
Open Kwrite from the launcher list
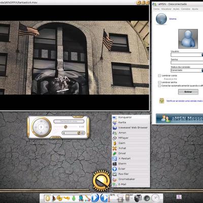click(x=131, y=122)
